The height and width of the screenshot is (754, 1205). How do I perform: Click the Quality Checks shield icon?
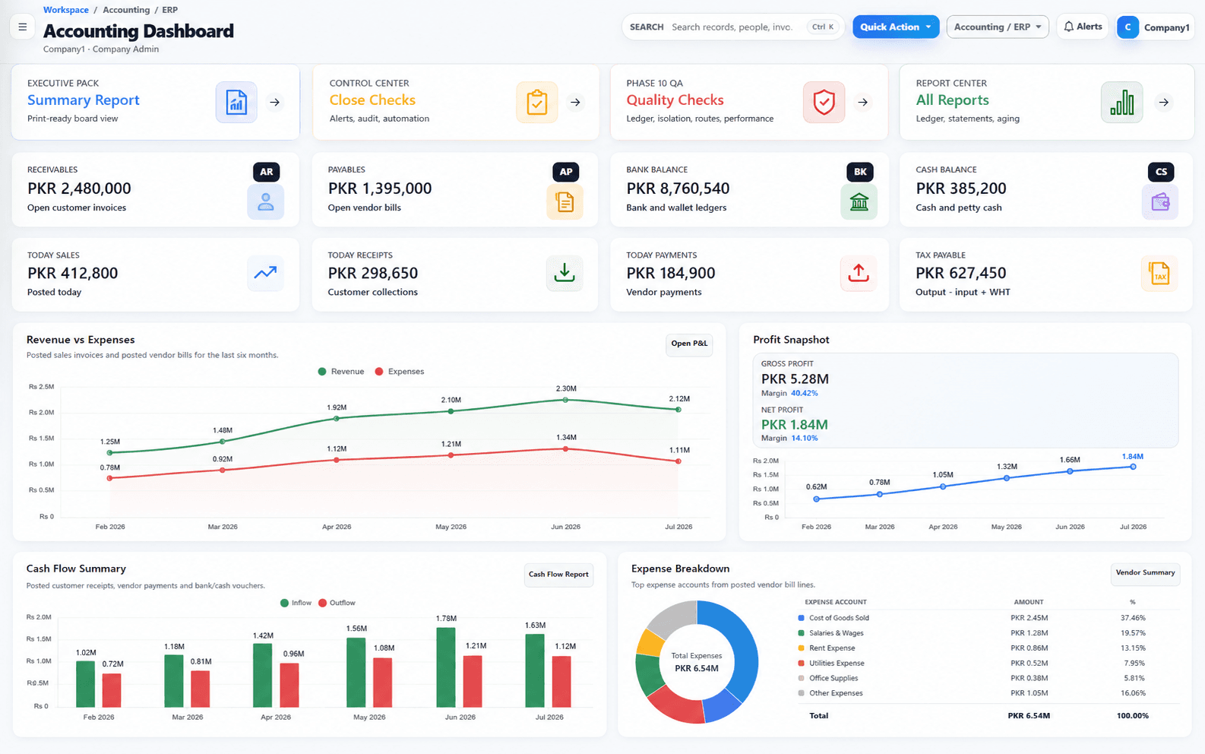pyautogui.click(x=824, y=102)
